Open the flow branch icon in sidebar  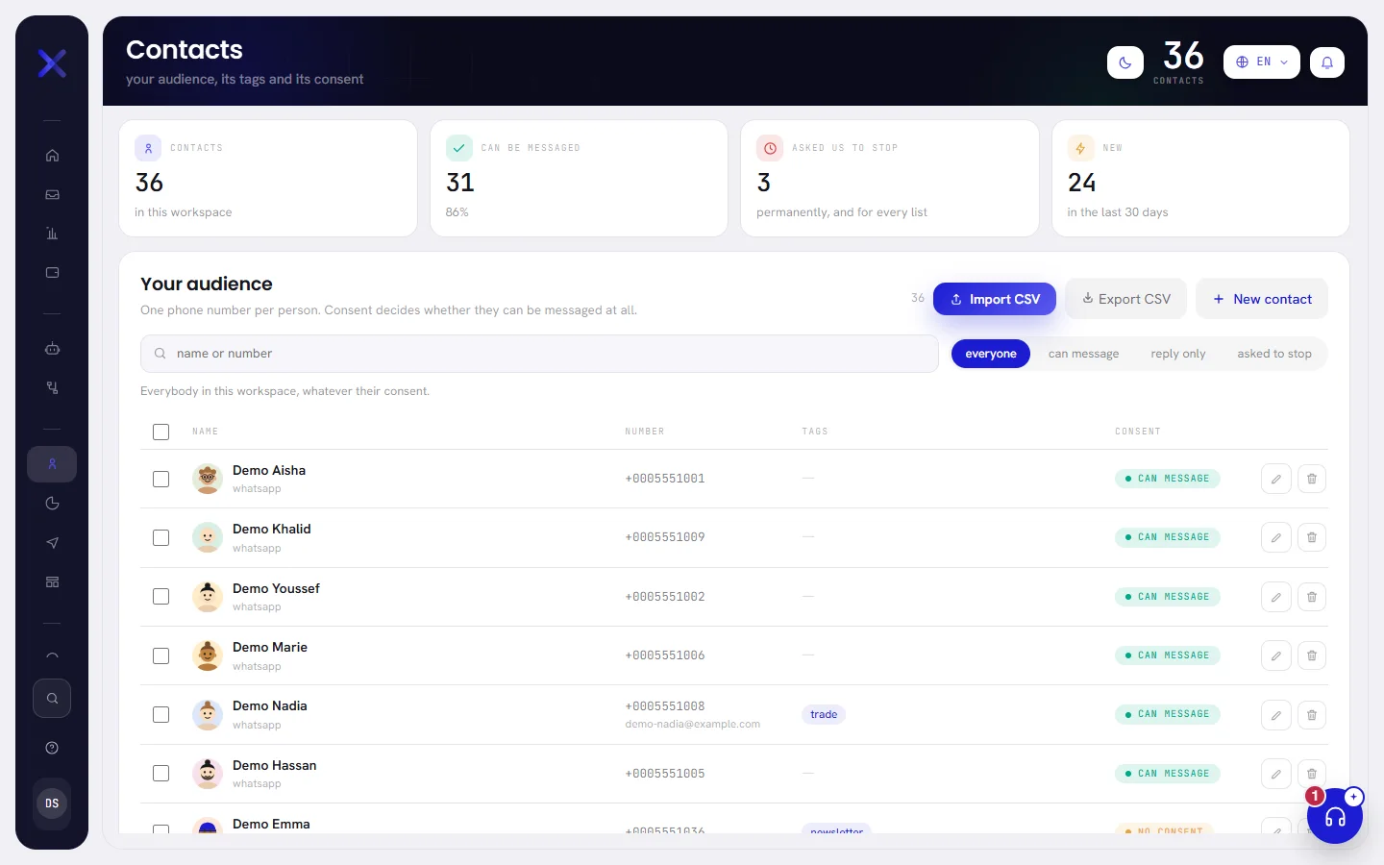pos(52,388)
